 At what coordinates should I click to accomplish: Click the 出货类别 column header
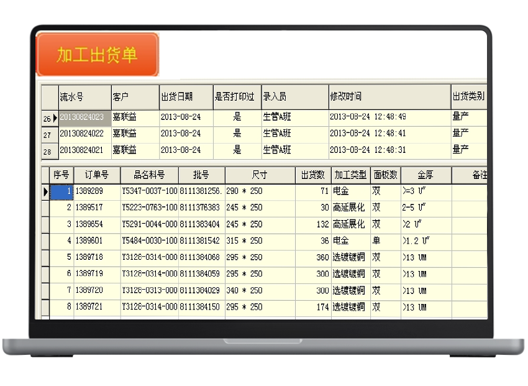(x=468, y=97)
